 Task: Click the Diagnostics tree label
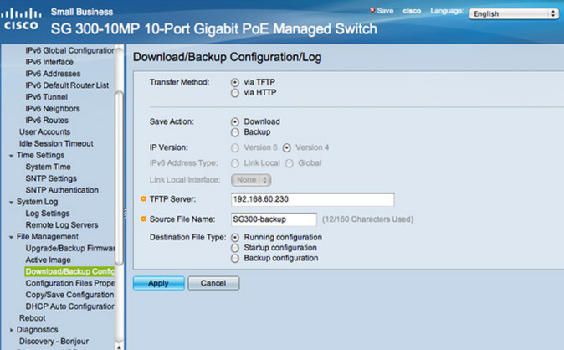(37, 329)
